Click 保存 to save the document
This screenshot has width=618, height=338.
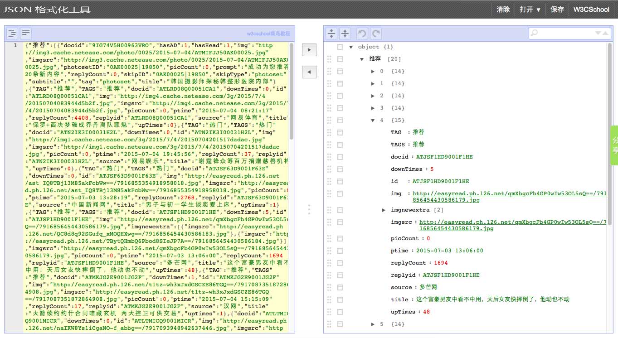click(557, 10)
